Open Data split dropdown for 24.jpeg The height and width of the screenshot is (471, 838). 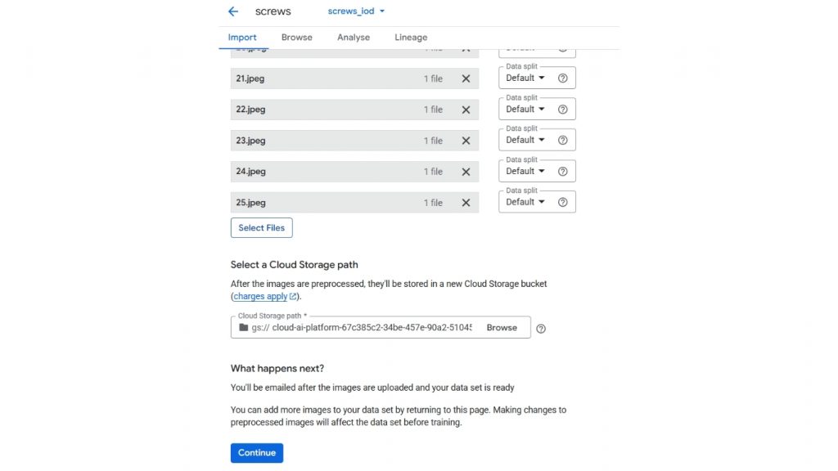coord(525,171)
